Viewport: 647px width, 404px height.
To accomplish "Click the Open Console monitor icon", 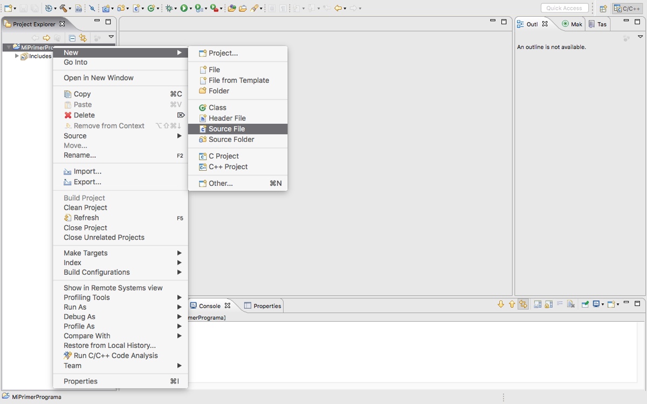I will pyautogui.click(x=596, y=304).
